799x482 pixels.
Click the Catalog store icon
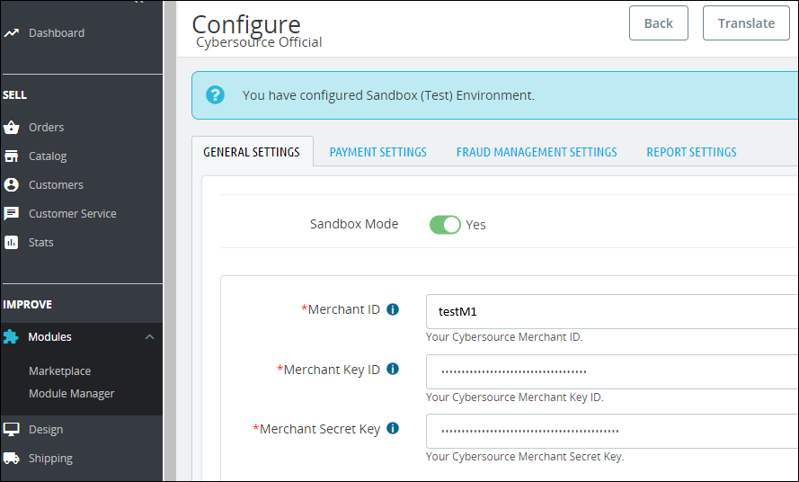point(11,156)
